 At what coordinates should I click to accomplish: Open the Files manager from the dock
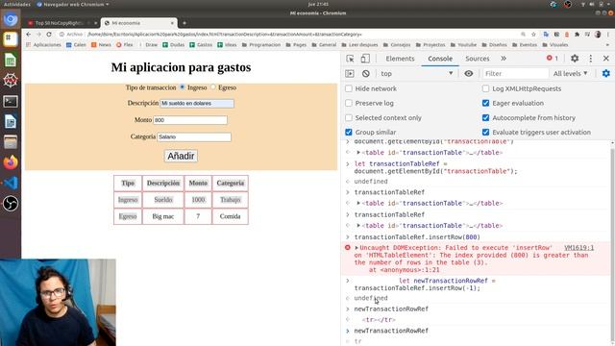[x=11, y=142]
